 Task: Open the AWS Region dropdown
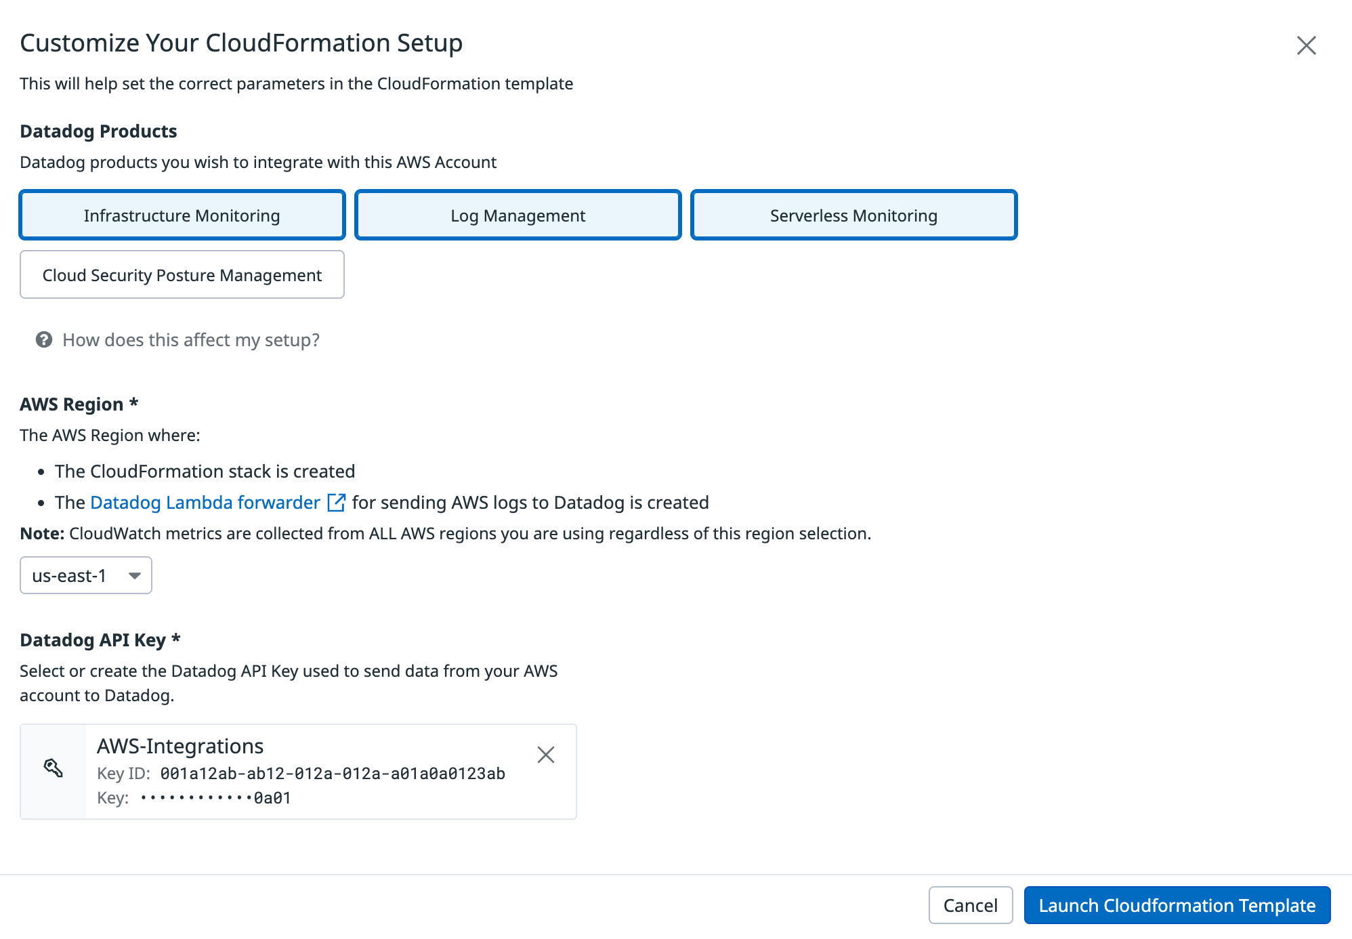(x=85, y=575)
